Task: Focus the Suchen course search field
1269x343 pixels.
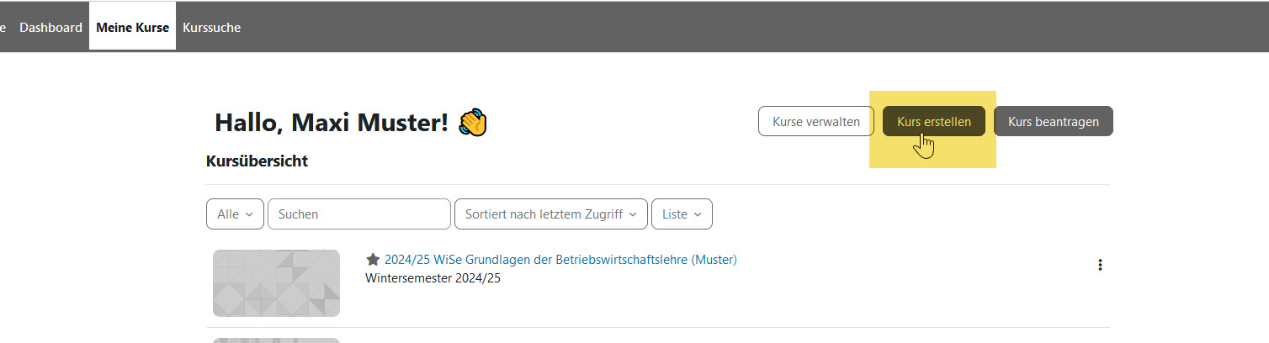Action: point(358,214)
